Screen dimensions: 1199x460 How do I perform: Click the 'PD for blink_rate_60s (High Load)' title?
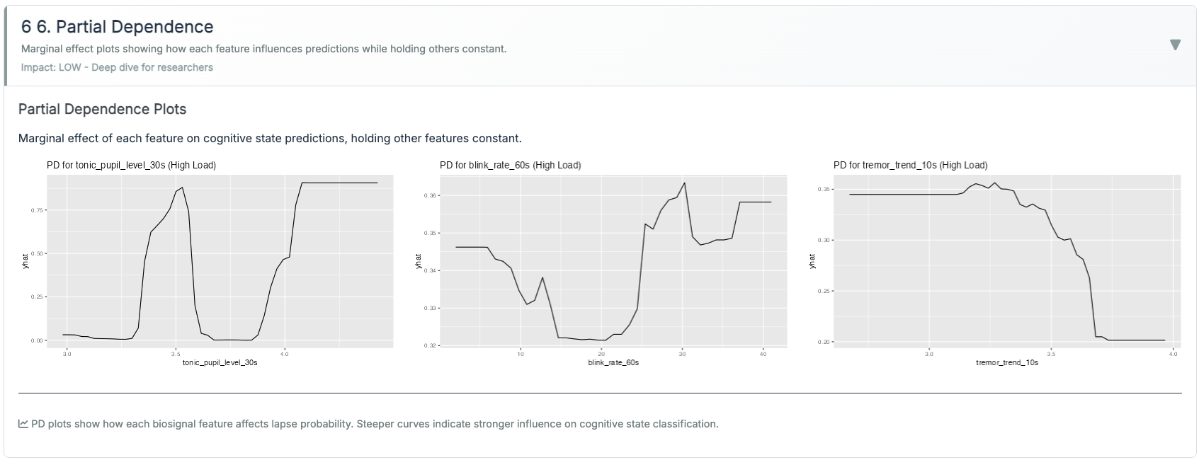510,165
